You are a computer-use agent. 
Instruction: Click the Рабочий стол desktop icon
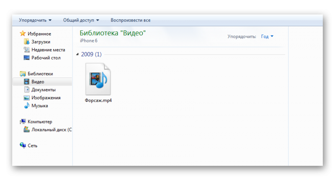(27, 58)
